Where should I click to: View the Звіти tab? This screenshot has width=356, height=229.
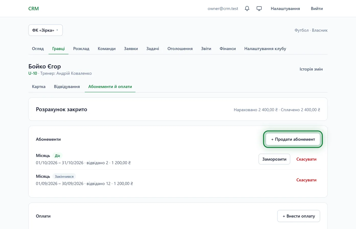(206, 48)
